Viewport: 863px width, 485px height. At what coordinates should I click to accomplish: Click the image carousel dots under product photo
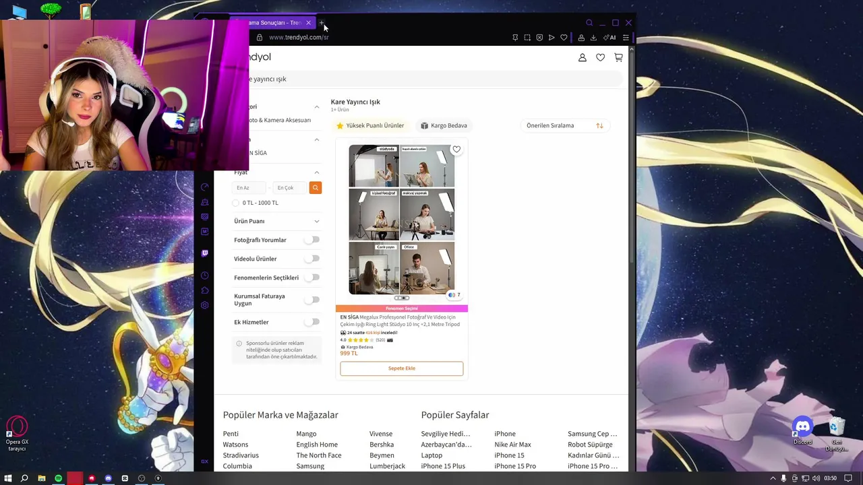click(402, 298)
